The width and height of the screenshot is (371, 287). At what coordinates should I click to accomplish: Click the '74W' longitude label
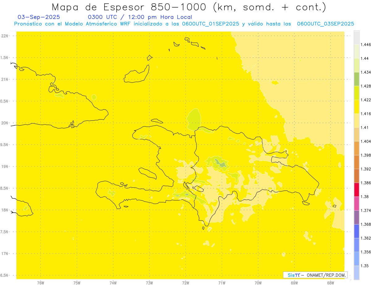[113, 283]
